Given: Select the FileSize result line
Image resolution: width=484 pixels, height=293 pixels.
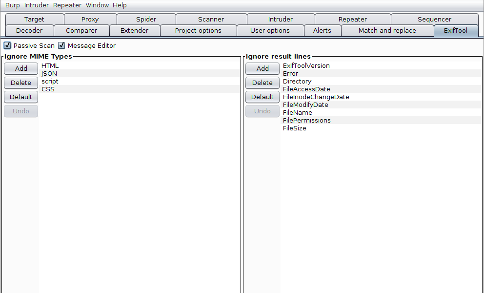Looking at the screenshot, I should pyautogui.click(x=381, y=128).
